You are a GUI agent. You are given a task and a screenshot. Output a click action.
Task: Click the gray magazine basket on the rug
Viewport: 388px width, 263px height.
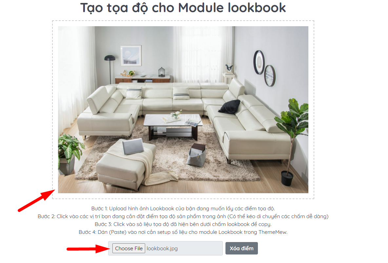point(196,155)
